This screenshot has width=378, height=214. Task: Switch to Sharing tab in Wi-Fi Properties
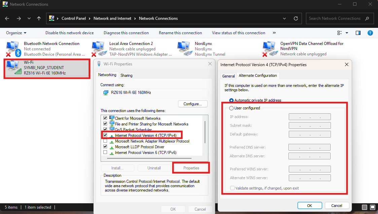(126, 75)
